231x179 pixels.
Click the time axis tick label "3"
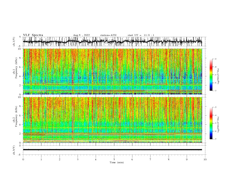pos(78,159)
